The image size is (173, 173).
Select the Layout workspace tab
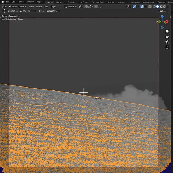pos(49,2)
